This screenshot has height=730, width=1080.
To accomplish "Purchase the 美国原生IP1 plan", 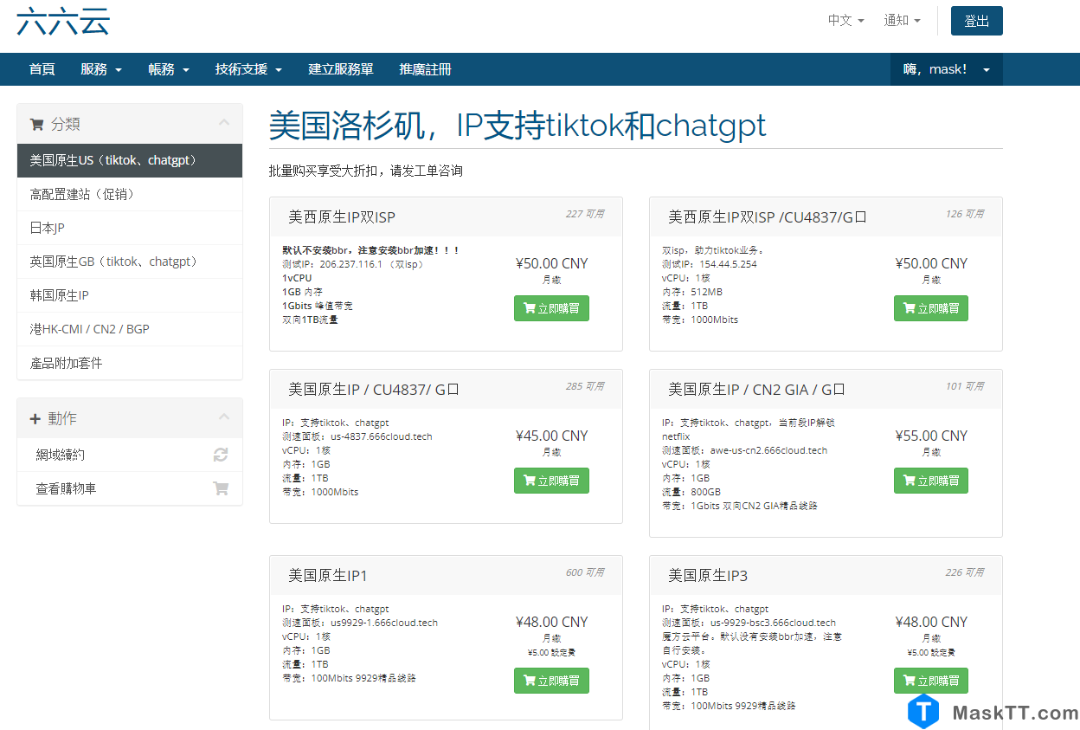I will pos(551,681).
